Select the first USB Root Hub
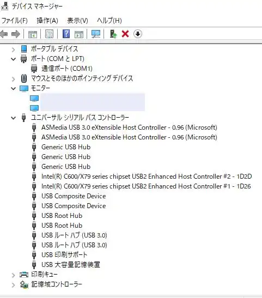The image size is (262, 298). click(x=62, y=216)
